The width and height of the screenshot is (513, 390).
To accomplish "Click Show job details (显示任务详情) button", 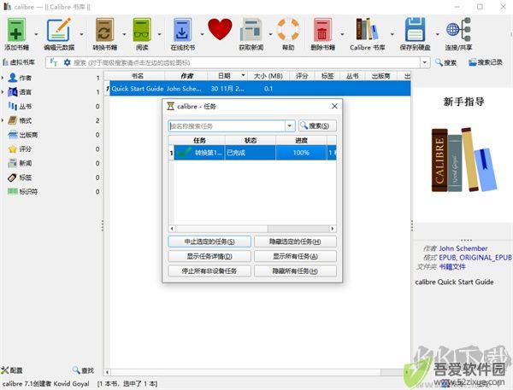I will click(209, 256).
